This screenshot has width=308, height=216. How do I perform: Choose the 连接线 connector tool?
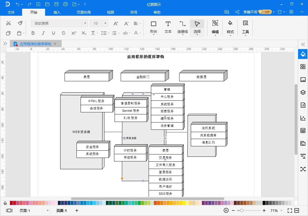click(x=182, y=26)
